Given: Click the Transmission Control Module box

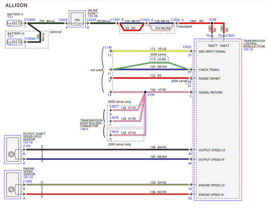Looking at the screenshot, I should tap(218, 120).
